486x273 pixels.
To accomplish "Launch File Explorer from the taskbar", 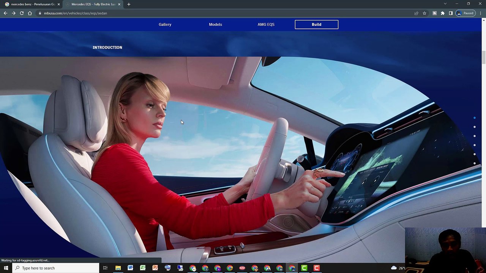I will (x=118, y=268).
